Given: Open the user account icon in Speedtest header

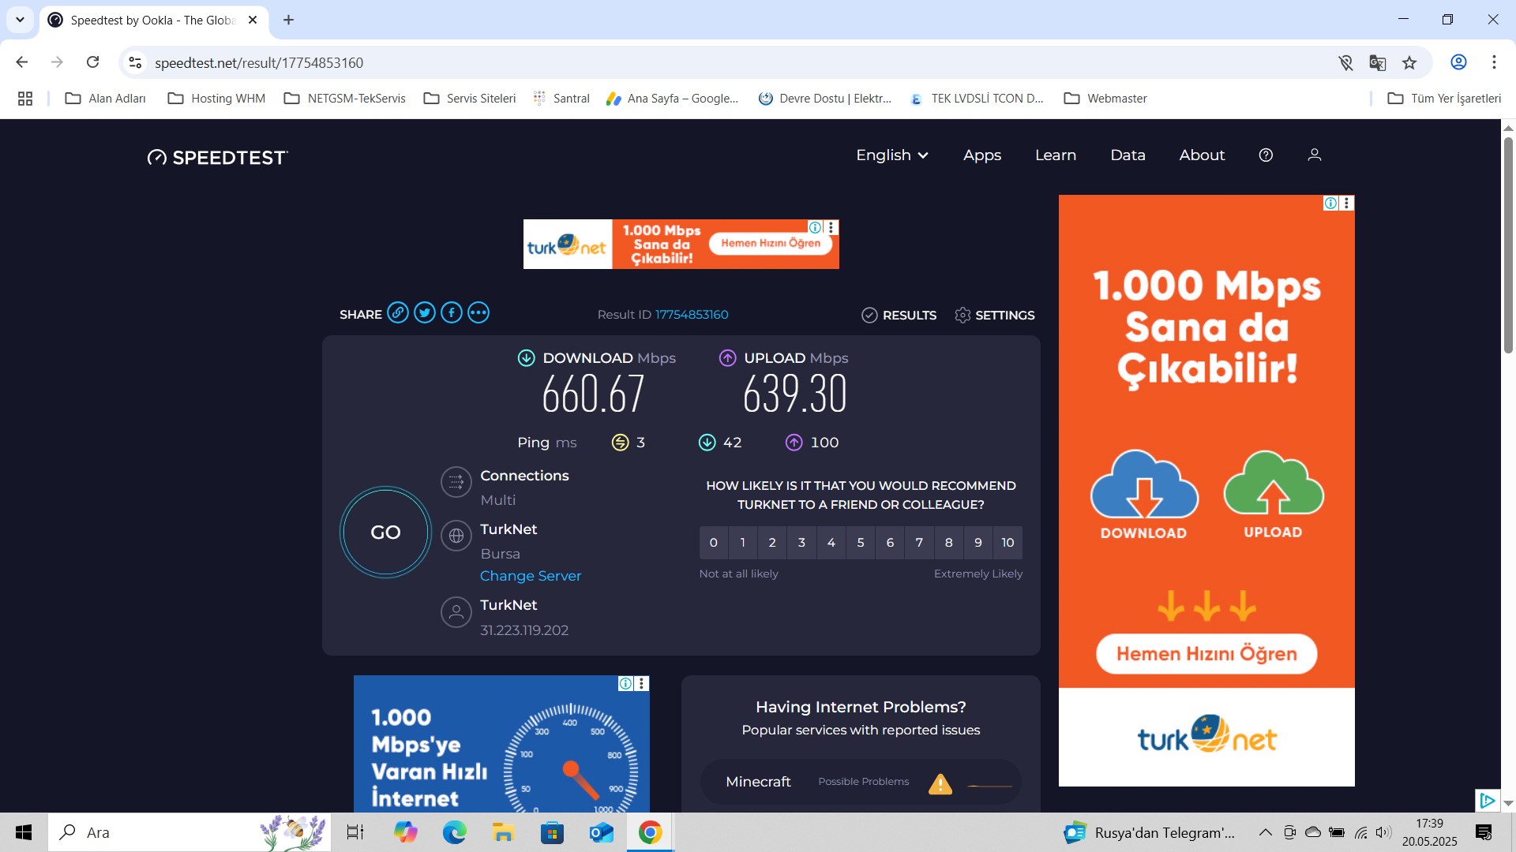Looking at the screenshot, I should 1315,155.
